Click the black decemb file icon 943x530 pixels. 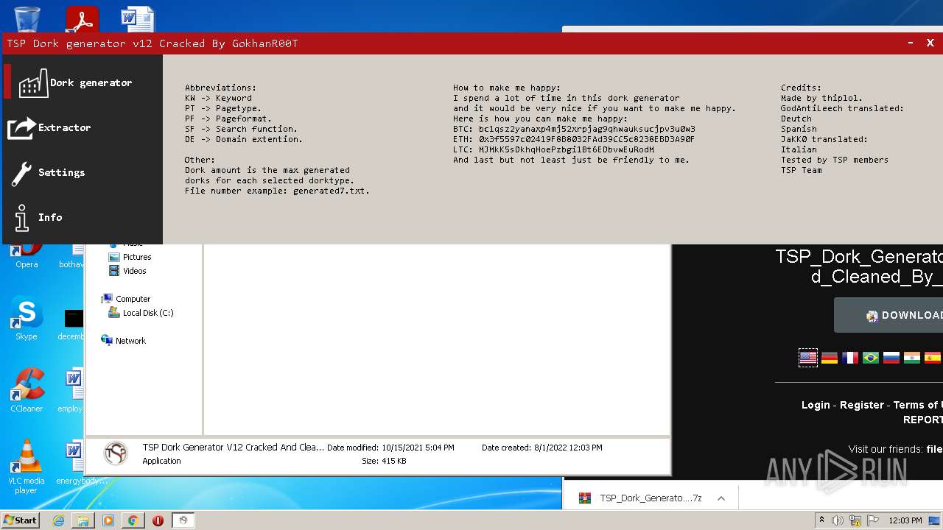73,324
